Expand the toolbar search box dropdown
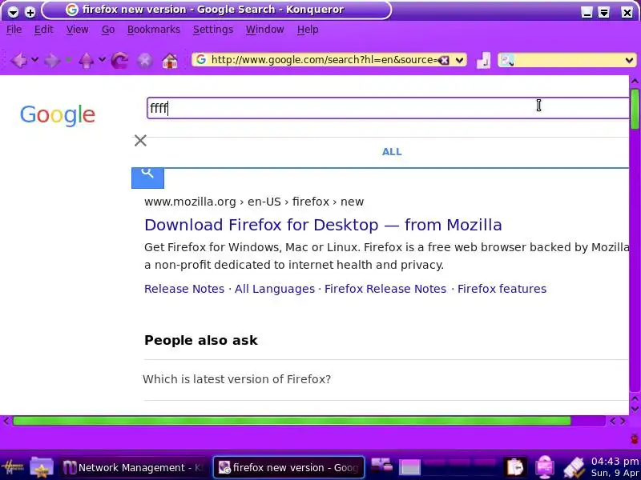The image size is (641, 480). [x=629, y=61]
